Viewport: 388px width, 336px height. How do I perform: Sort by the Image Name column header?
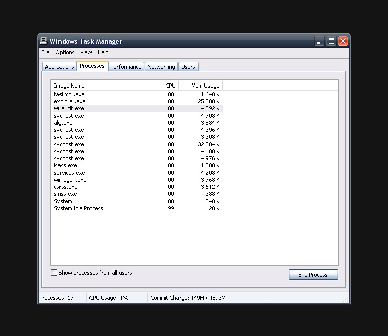click(x=102, y=86)
